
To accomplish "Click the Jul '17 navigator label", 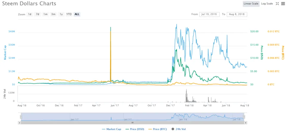I will [x=128, y=120].
